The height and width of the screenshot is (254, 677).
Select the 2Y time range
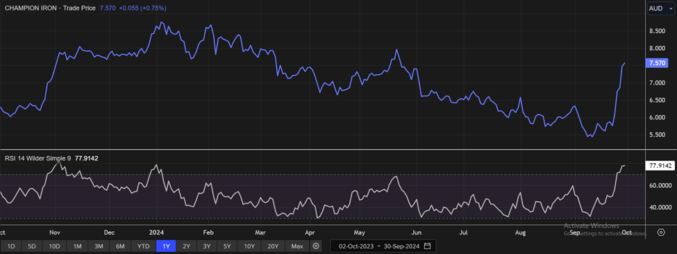(187, 246)
